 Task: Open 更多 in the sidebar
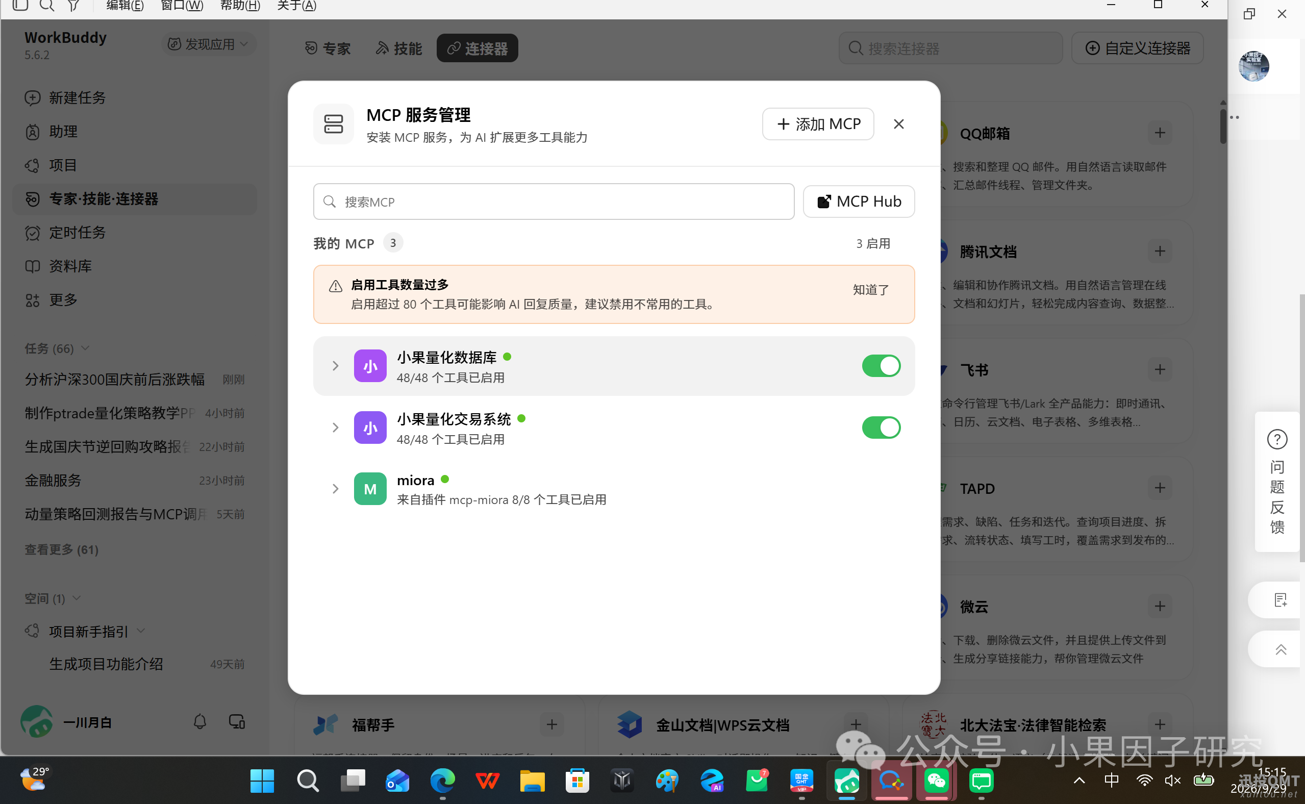click(x=135, y=300)
